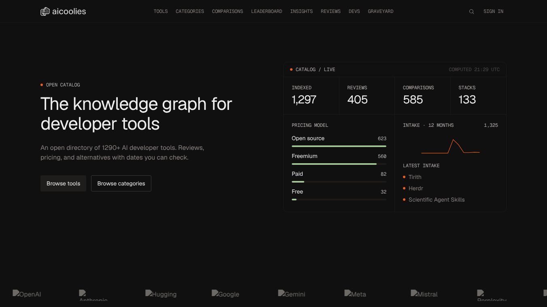Viewport: 547px width, 307px height.
Task: Click the 623 open source count
Action: (382, 139)
